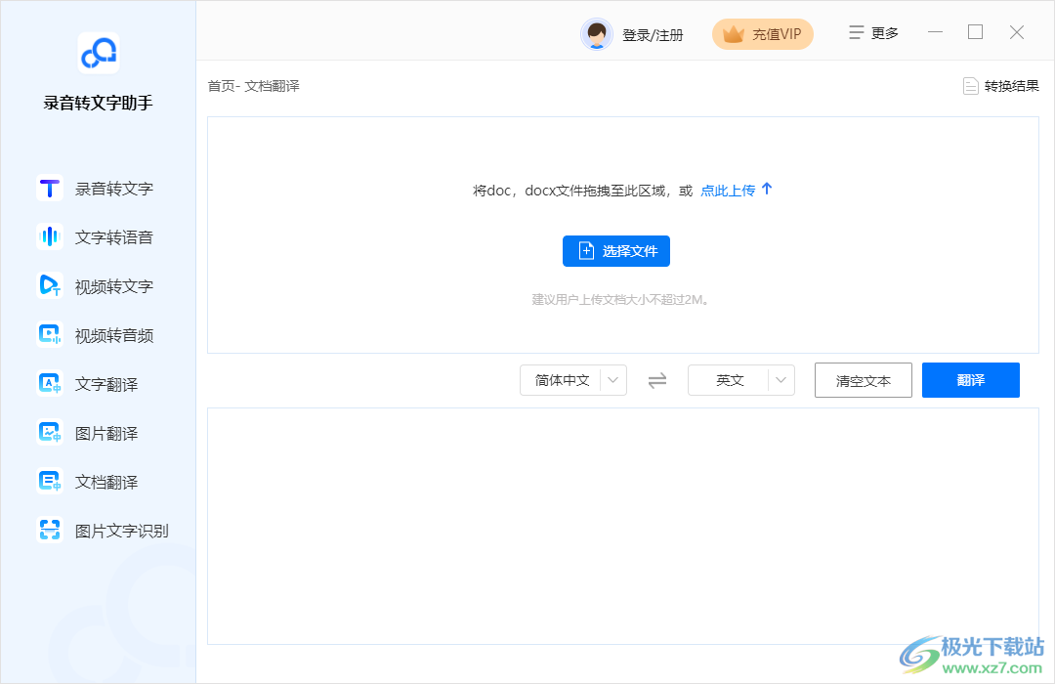Click the 选择文件 upload button

(x=615, y=251)
